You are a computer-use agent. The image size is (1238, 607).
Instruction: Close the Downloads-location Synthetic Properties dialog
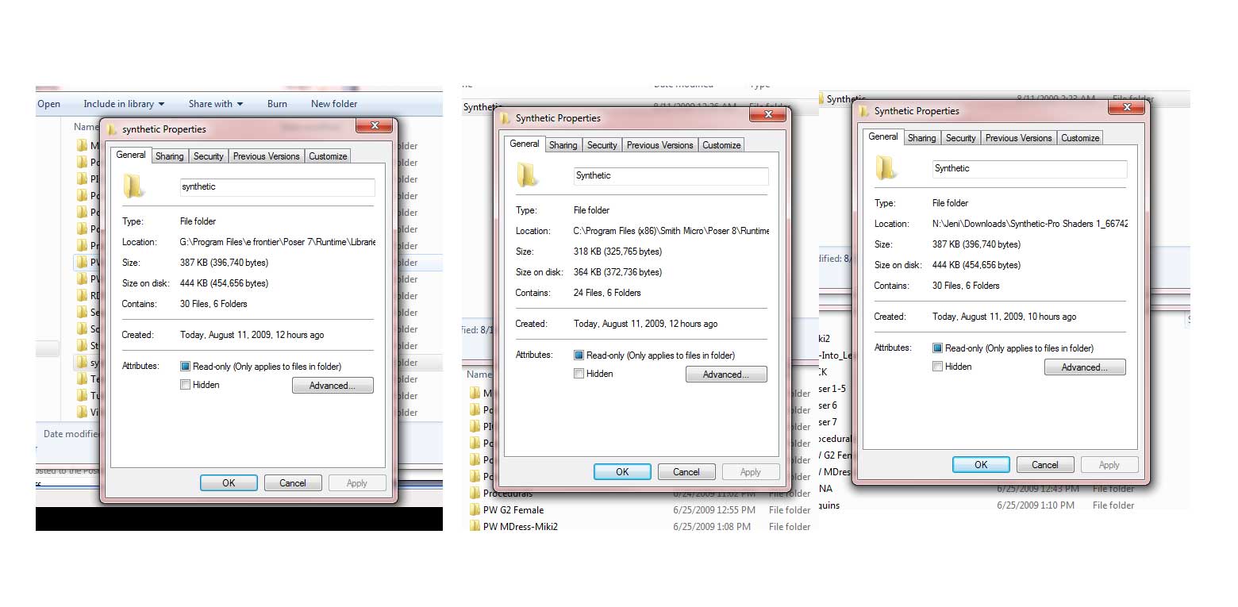(1126, 107)
